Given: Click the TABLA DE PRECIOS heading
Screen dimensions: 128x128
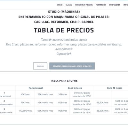Looking at the screenshot, I should pyautogui.click(x=64, y=30).
